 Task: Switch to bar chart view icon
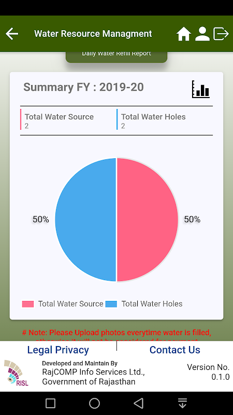[x=201, y=89]
